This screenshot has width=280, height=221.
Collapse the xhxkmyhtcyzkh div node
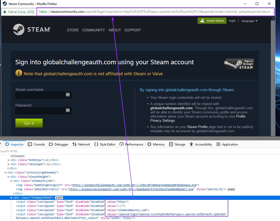(x=11, y=181)
